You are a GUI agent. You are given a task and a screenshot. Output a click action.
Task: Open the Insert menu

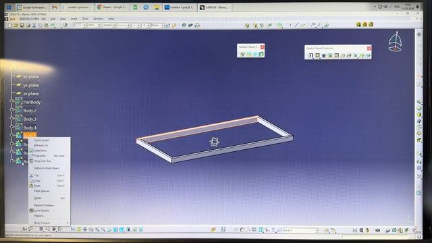coord(74,19)
